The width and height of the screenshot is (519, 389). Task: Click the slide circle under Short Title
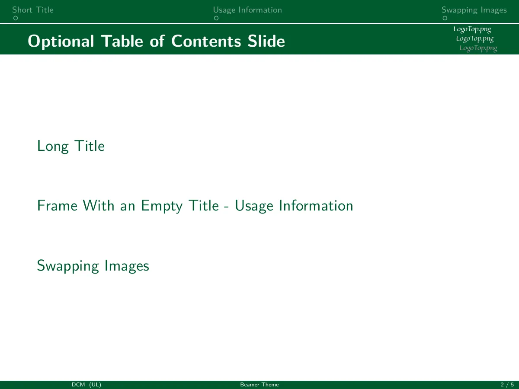(16, 19)
